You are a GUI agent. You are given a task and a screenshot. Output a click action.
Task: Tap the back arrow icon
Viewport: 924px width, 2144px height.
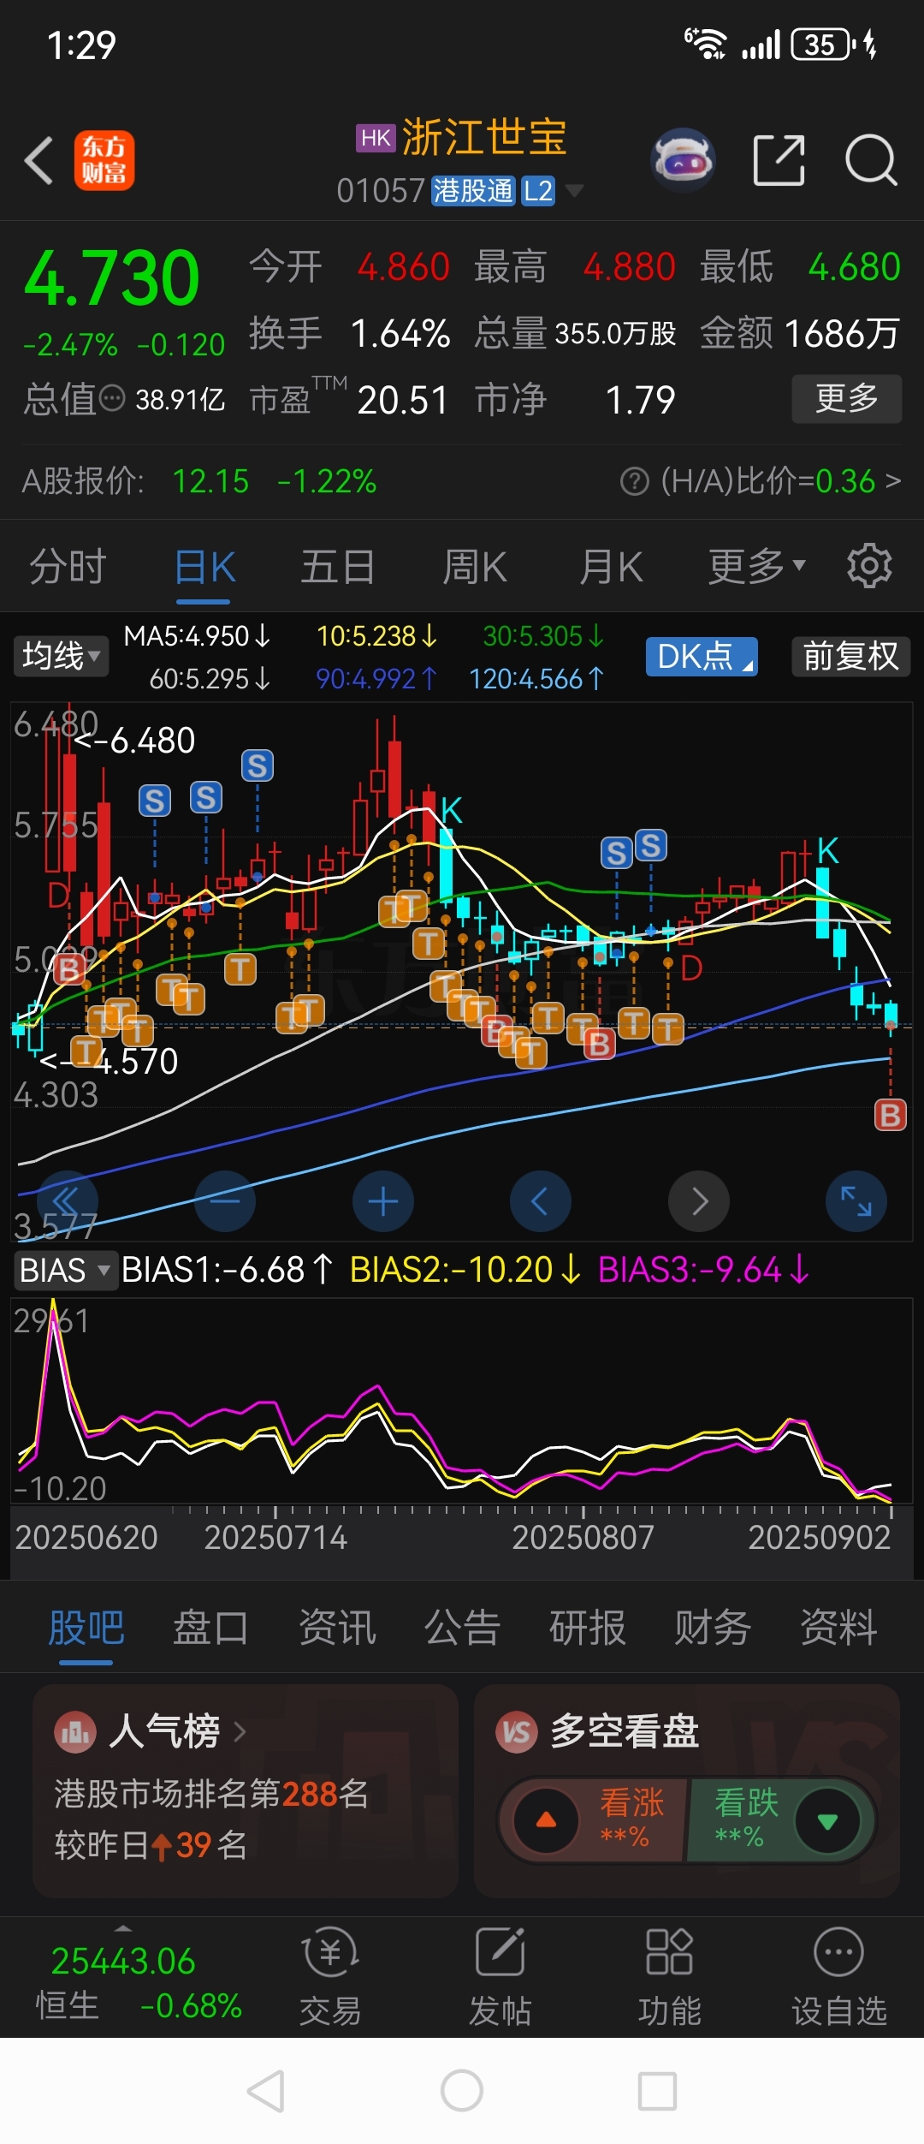pos(39,160)
